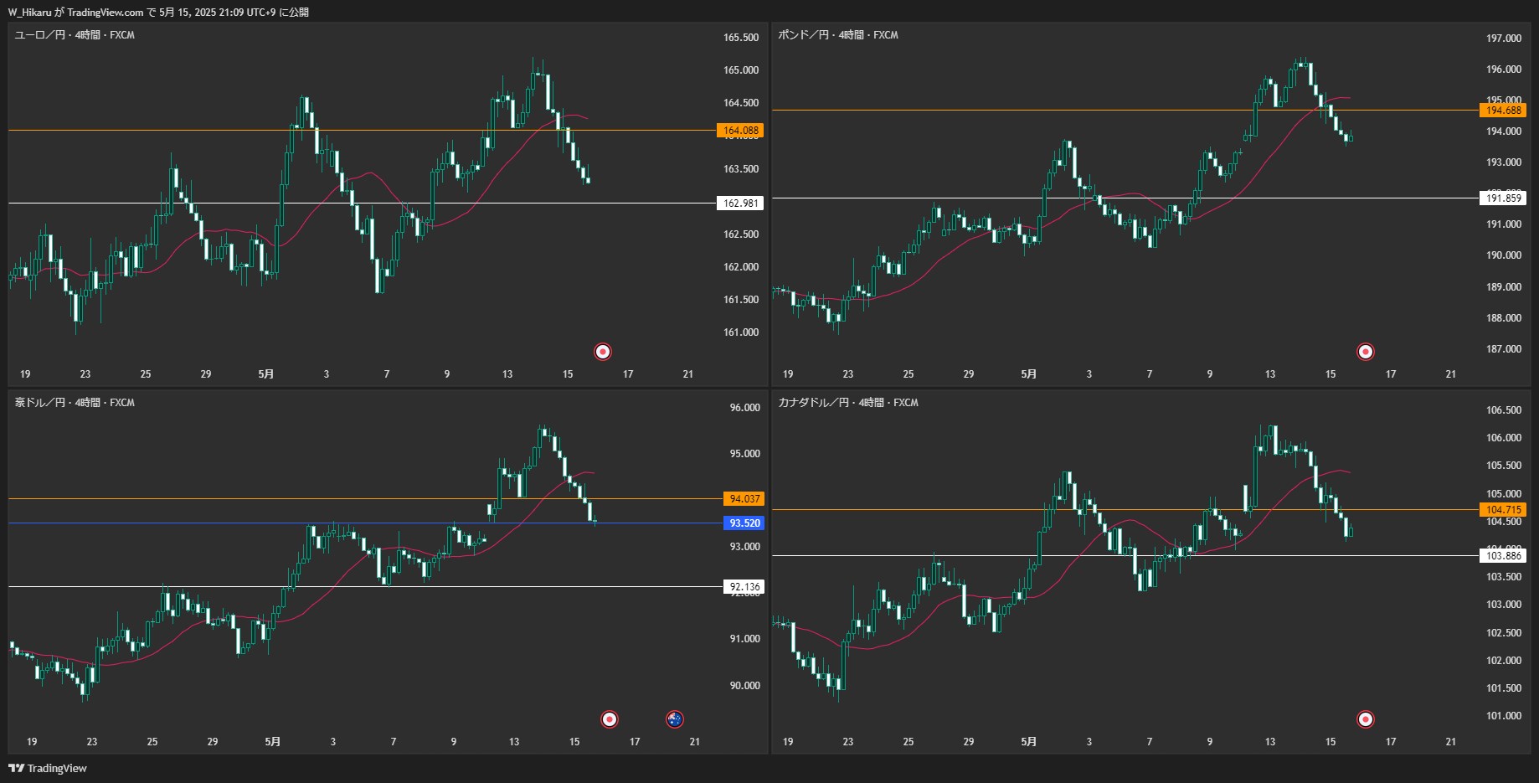This screenshot has width=1539, height=783.
Task: Select the orange 194.688 price label
Action: 1503,111
